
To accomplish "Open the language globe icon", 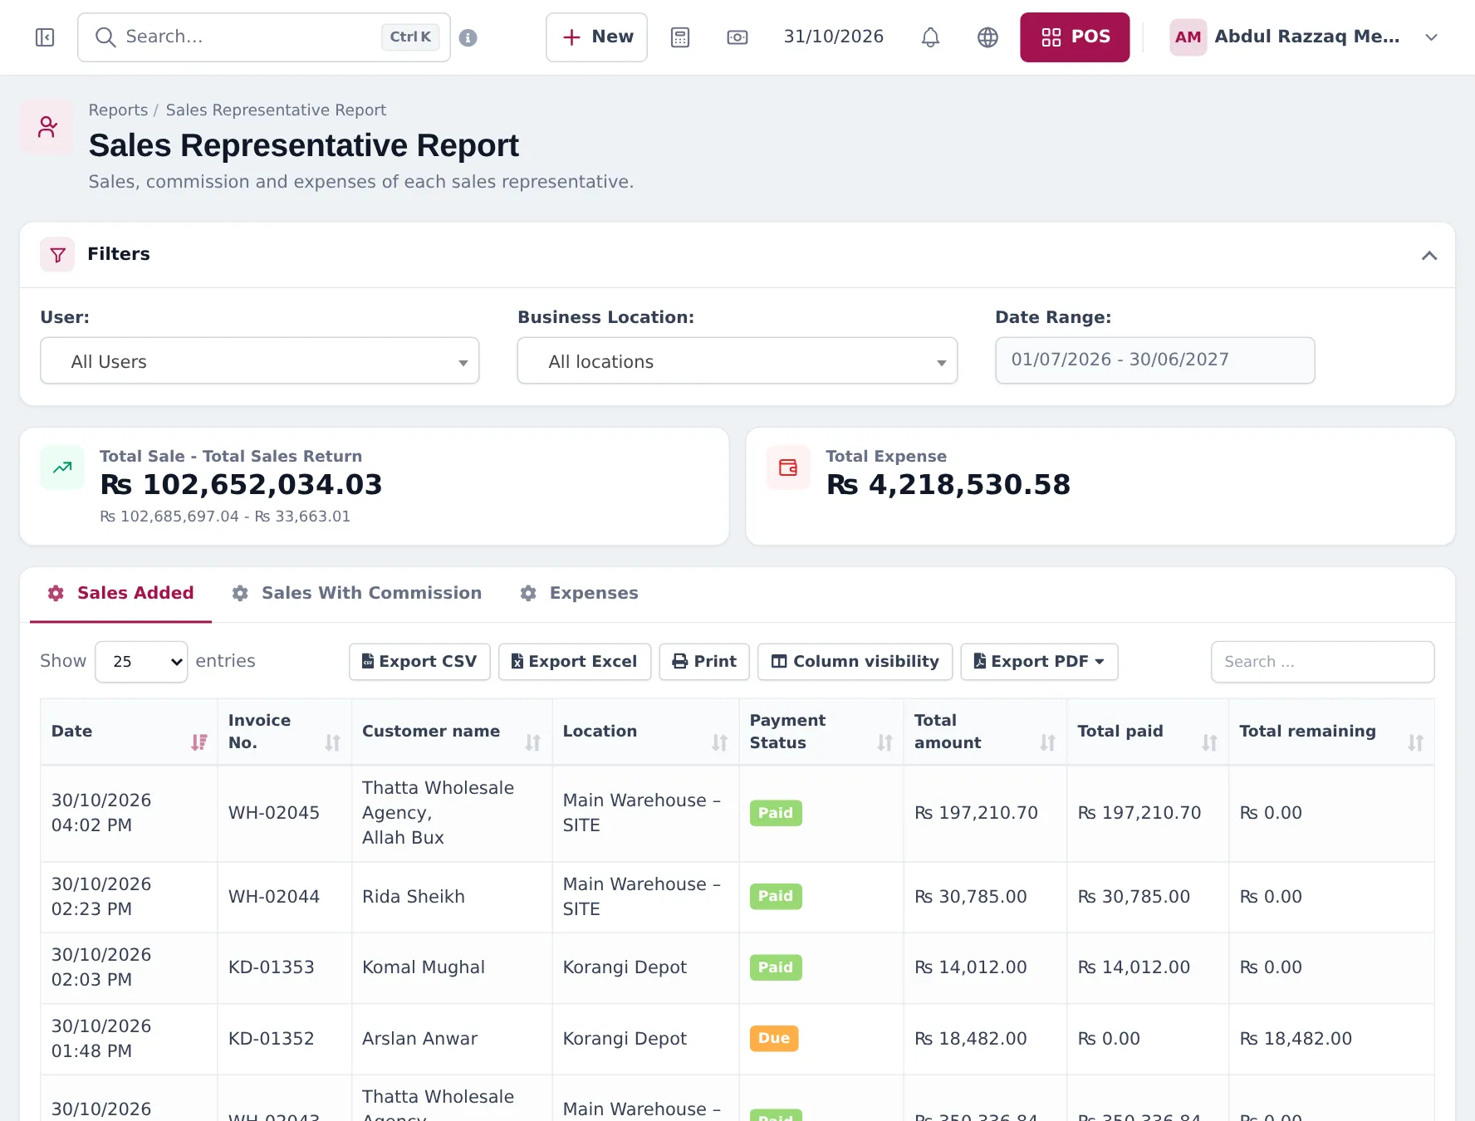I will pyautogui.click(x=987, y=37).
